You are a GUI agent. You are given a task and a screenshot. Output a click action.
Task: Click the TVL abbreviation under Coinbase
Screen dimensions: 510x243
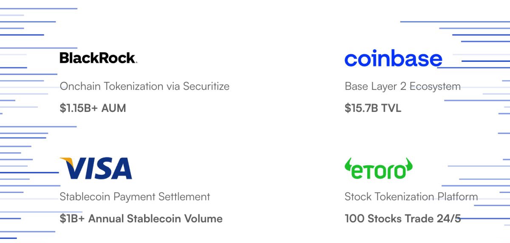click(x=391, y=108)
